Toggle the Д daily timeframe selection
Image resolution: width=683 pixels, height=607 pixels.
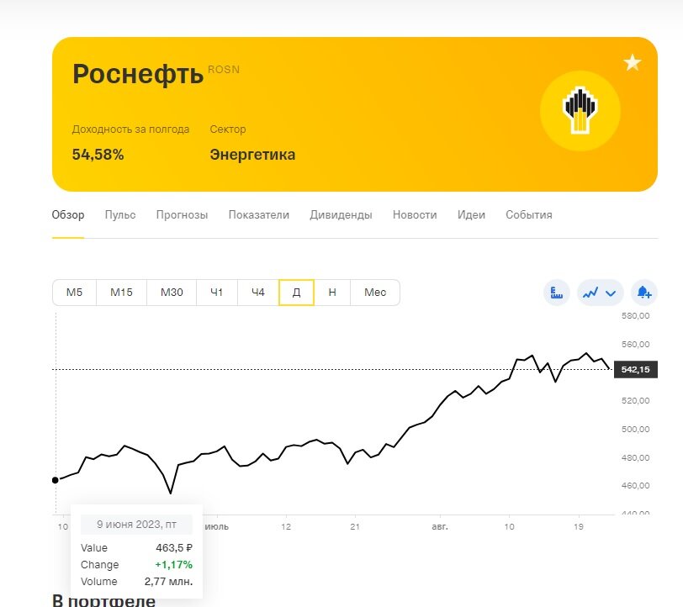click(x=294, y=292)
